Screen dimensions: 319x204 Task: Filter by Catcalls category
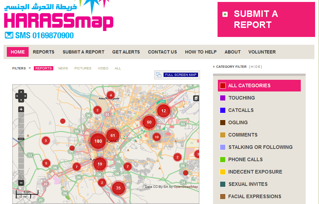point(241,110)
